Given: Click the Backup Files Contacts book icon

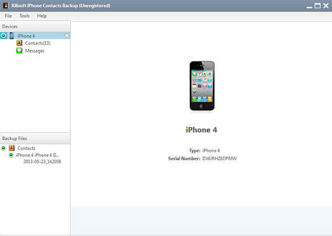Looking at the screenshot, I should pyautogui.click(x=12, y=148).
